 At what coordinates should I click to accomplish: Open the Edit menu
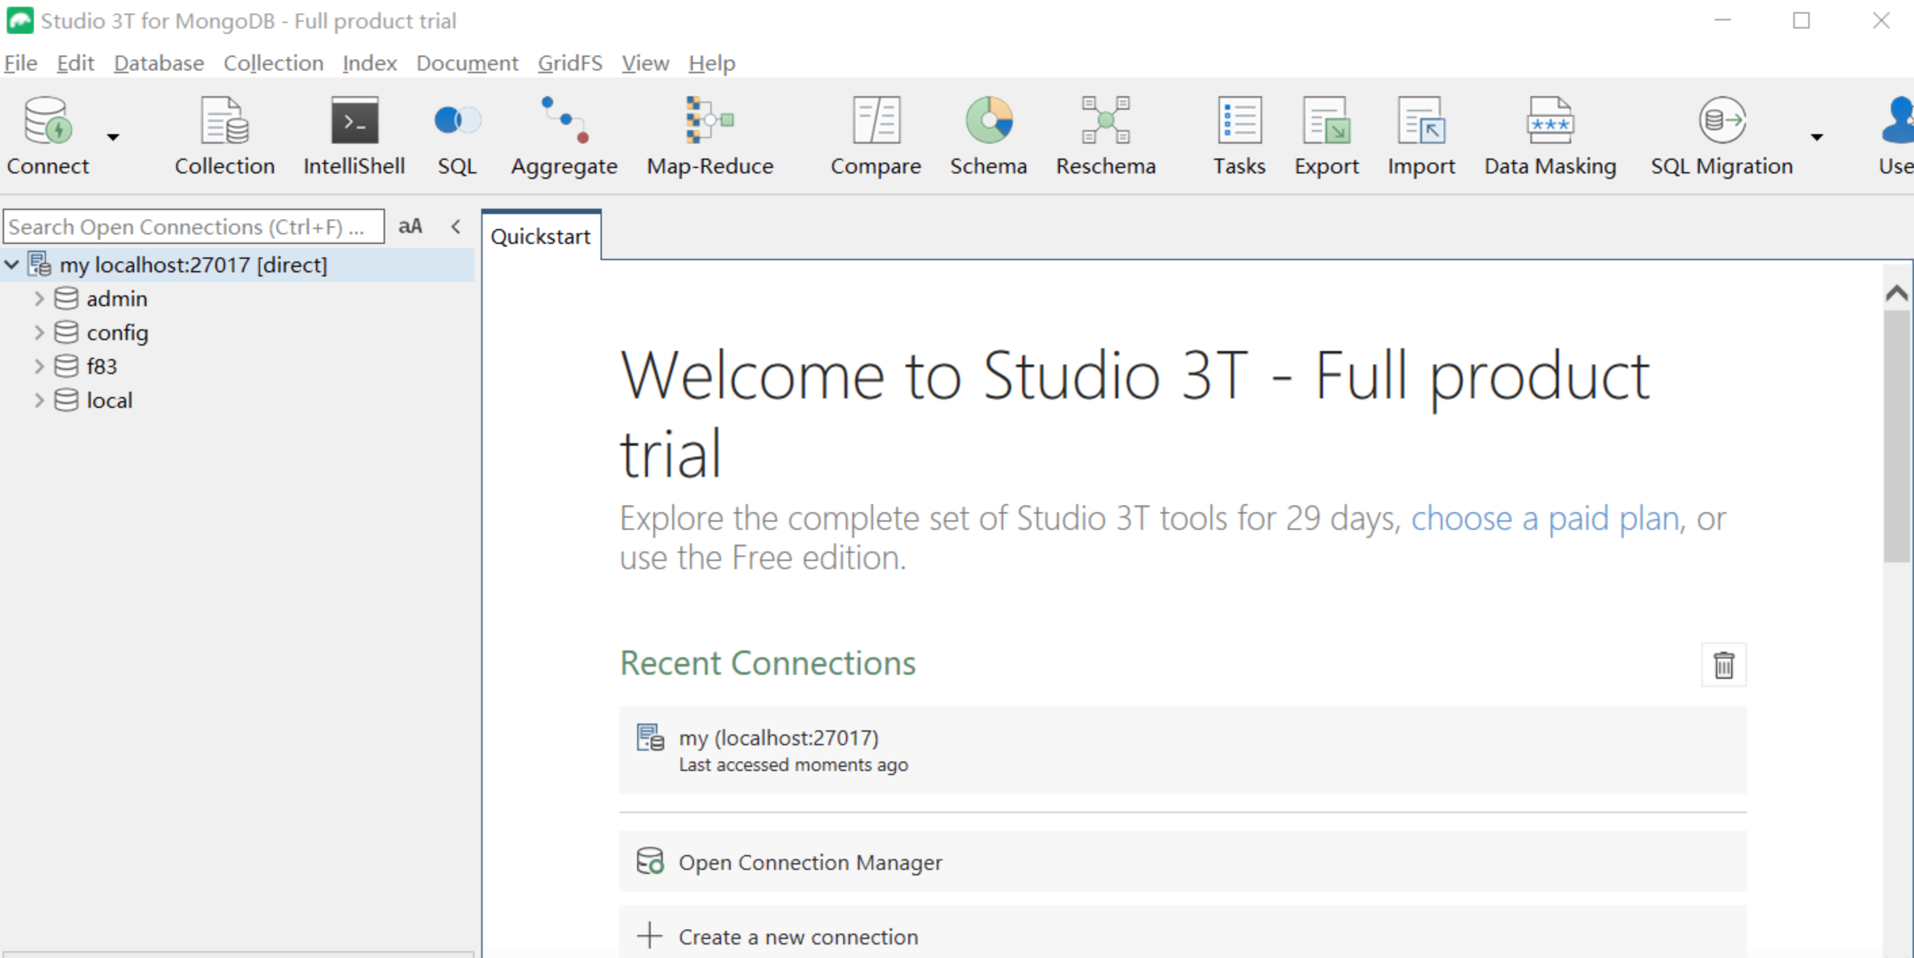75,63
